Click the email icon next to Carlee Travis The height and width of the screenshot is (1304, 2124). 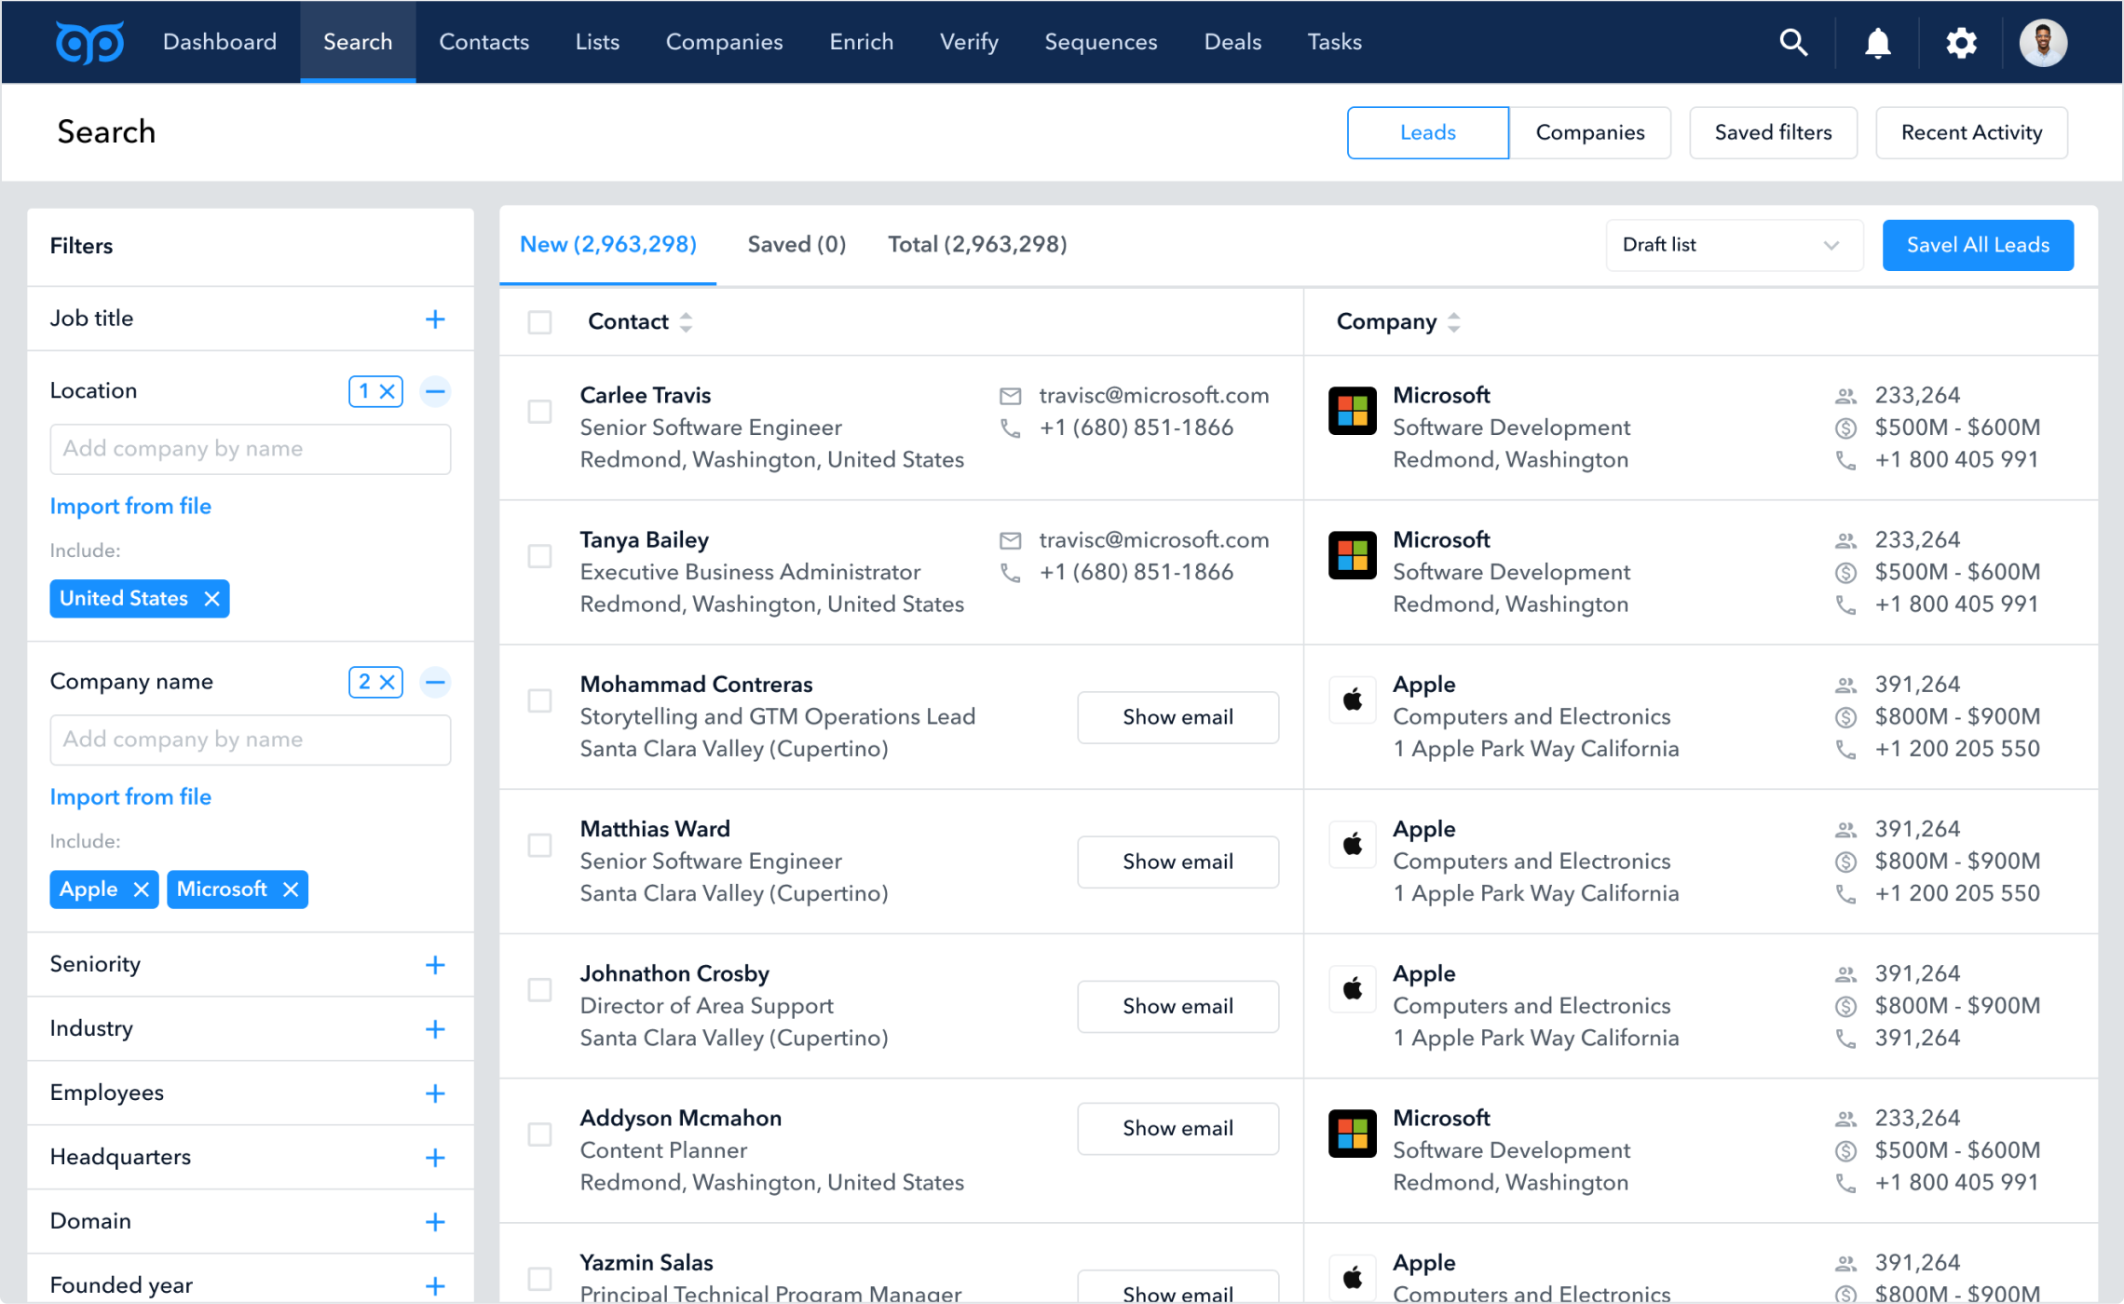click(x=1011, y=395)
